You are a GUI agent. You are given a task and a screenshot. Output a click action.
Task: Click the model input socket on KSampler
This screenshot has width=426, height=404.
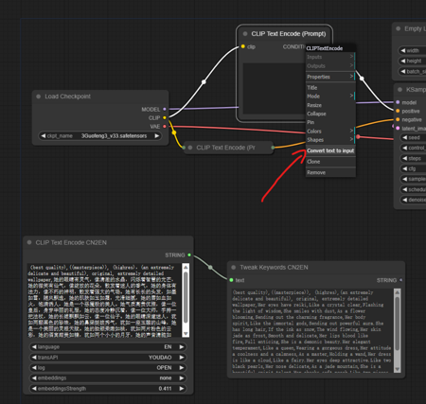click(398, 102)
